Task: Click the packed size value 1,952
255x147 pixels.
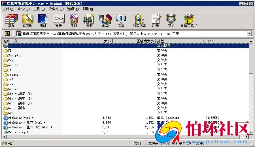Action: coord(149,122)
